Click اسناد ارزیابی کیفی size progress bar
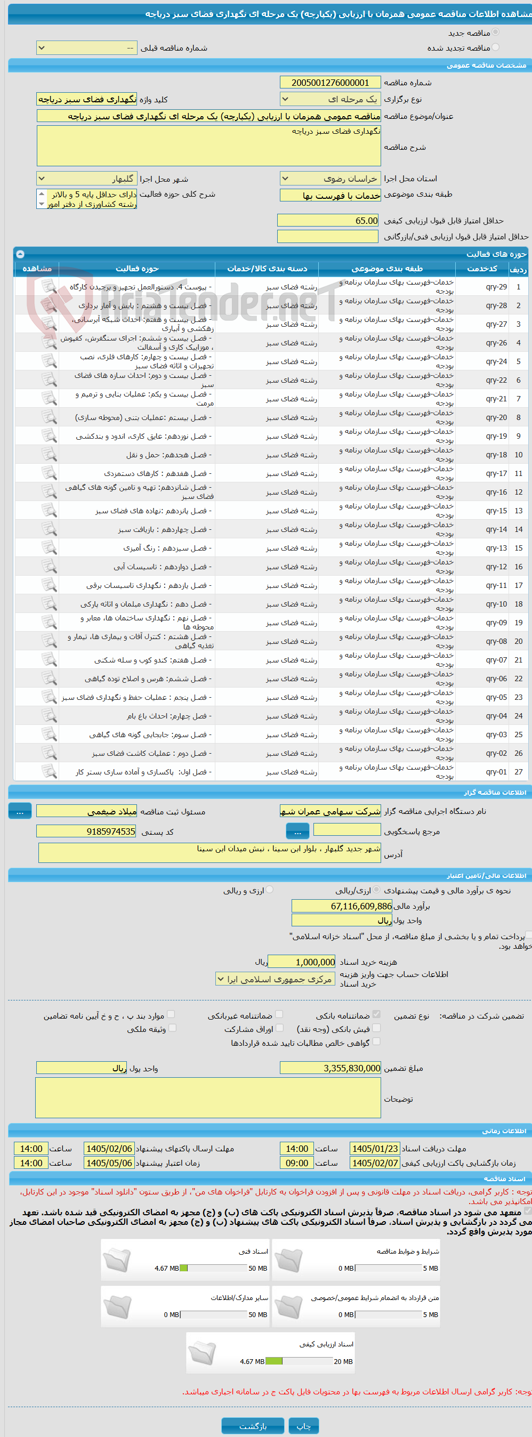532x1437 pixels. [x=300, y=1361]
